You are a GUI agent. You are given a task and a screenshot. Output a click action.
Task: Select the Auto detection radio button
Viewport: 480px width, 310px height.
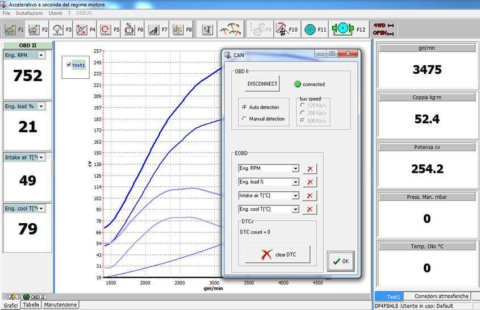tap(245, 107)
